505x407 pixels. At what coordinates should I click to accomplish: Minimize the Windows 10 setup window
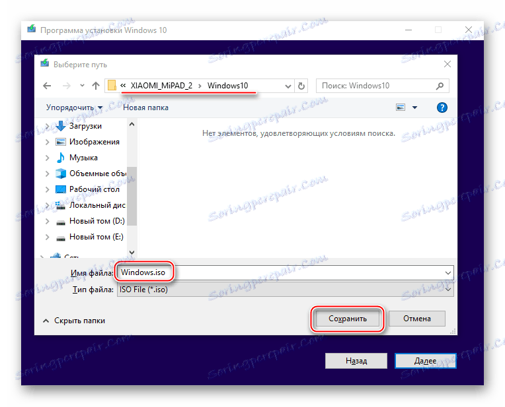click(408, 30)
